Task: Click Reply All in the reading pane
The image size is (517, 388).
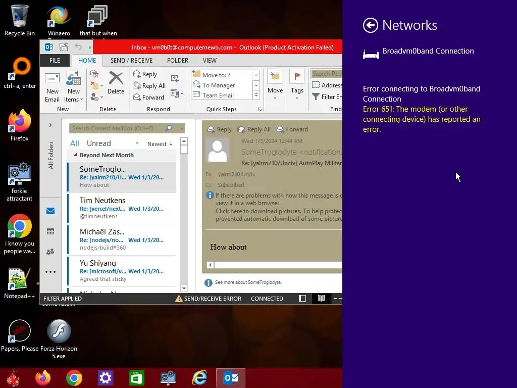Action: pos(254,129)
